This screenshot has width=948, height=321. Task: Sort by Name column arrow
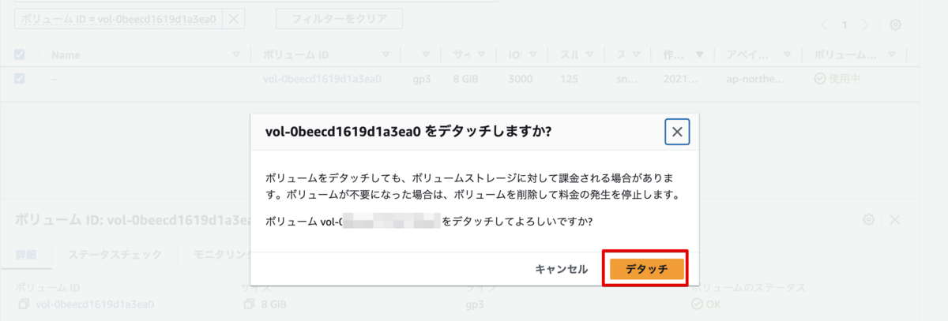[x=236, y=54]
